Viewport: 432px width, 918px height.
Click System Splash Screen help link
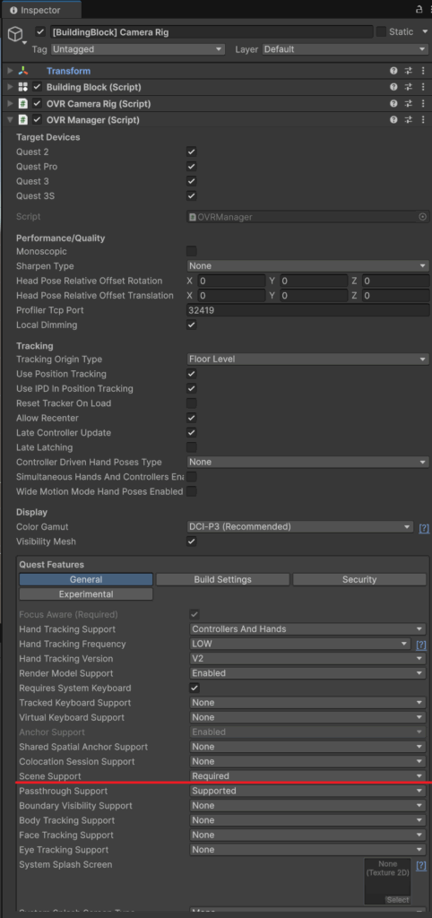click(421, 866)
